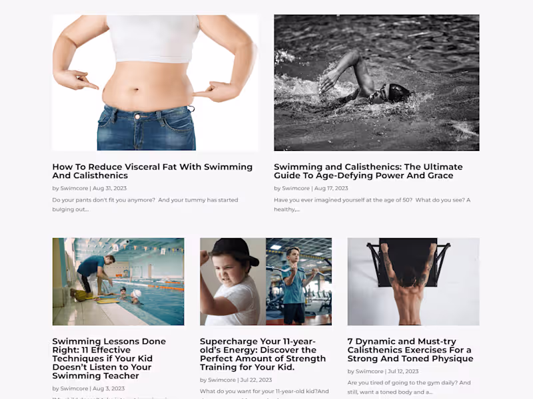
Task: Open 'Supercharge Your 11-year-old's Energy' title
Action: tap(263, 354)
